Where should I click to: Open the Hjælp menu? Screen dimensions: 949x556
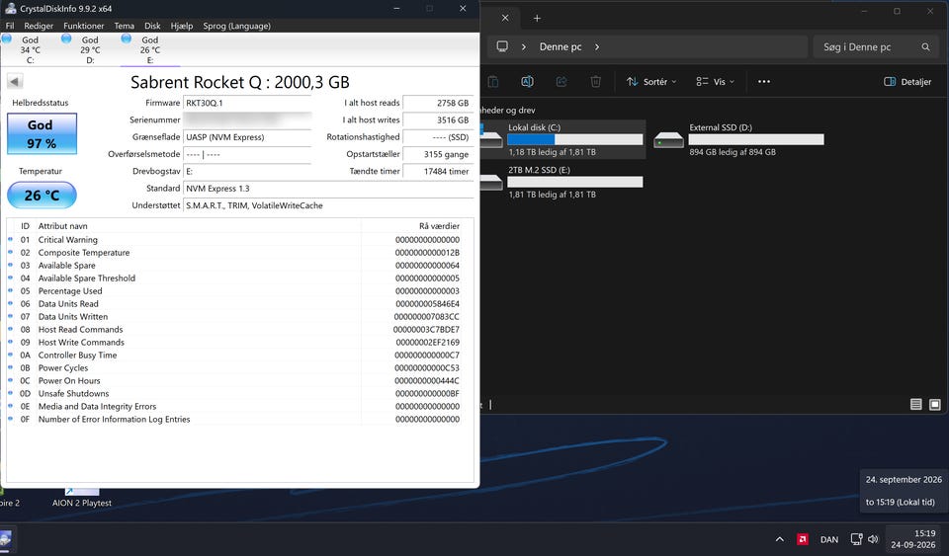tap(182, 26)
